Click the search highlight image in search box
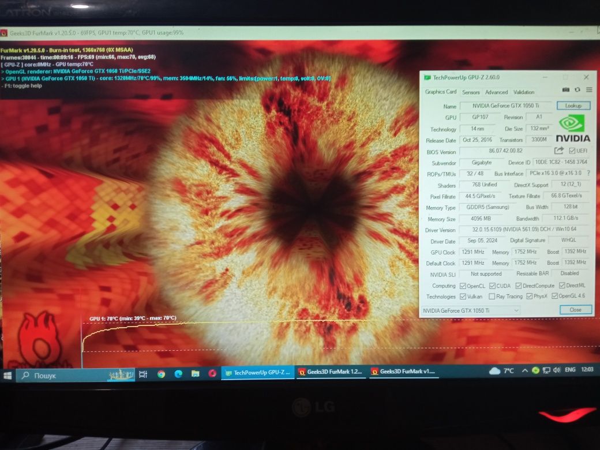Screen dimensions: 600x450 (x=121, y=375)
